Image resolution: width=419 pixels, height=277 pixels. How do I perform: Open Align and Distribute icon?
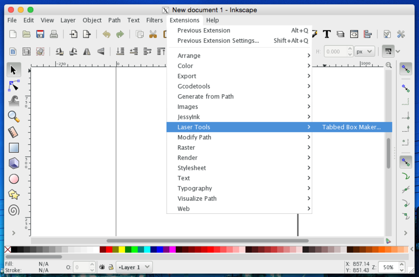368,34
